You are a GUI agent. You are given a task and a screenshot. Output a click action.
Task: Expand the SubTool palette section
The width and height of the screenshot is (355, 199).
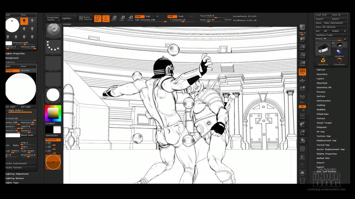321,70
